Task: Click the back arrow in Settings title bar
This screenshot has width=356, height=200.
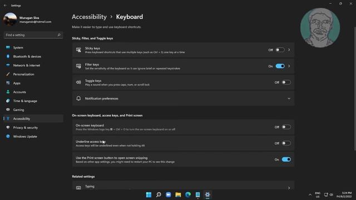Action: pyautogui.click(x=5, y=6)
